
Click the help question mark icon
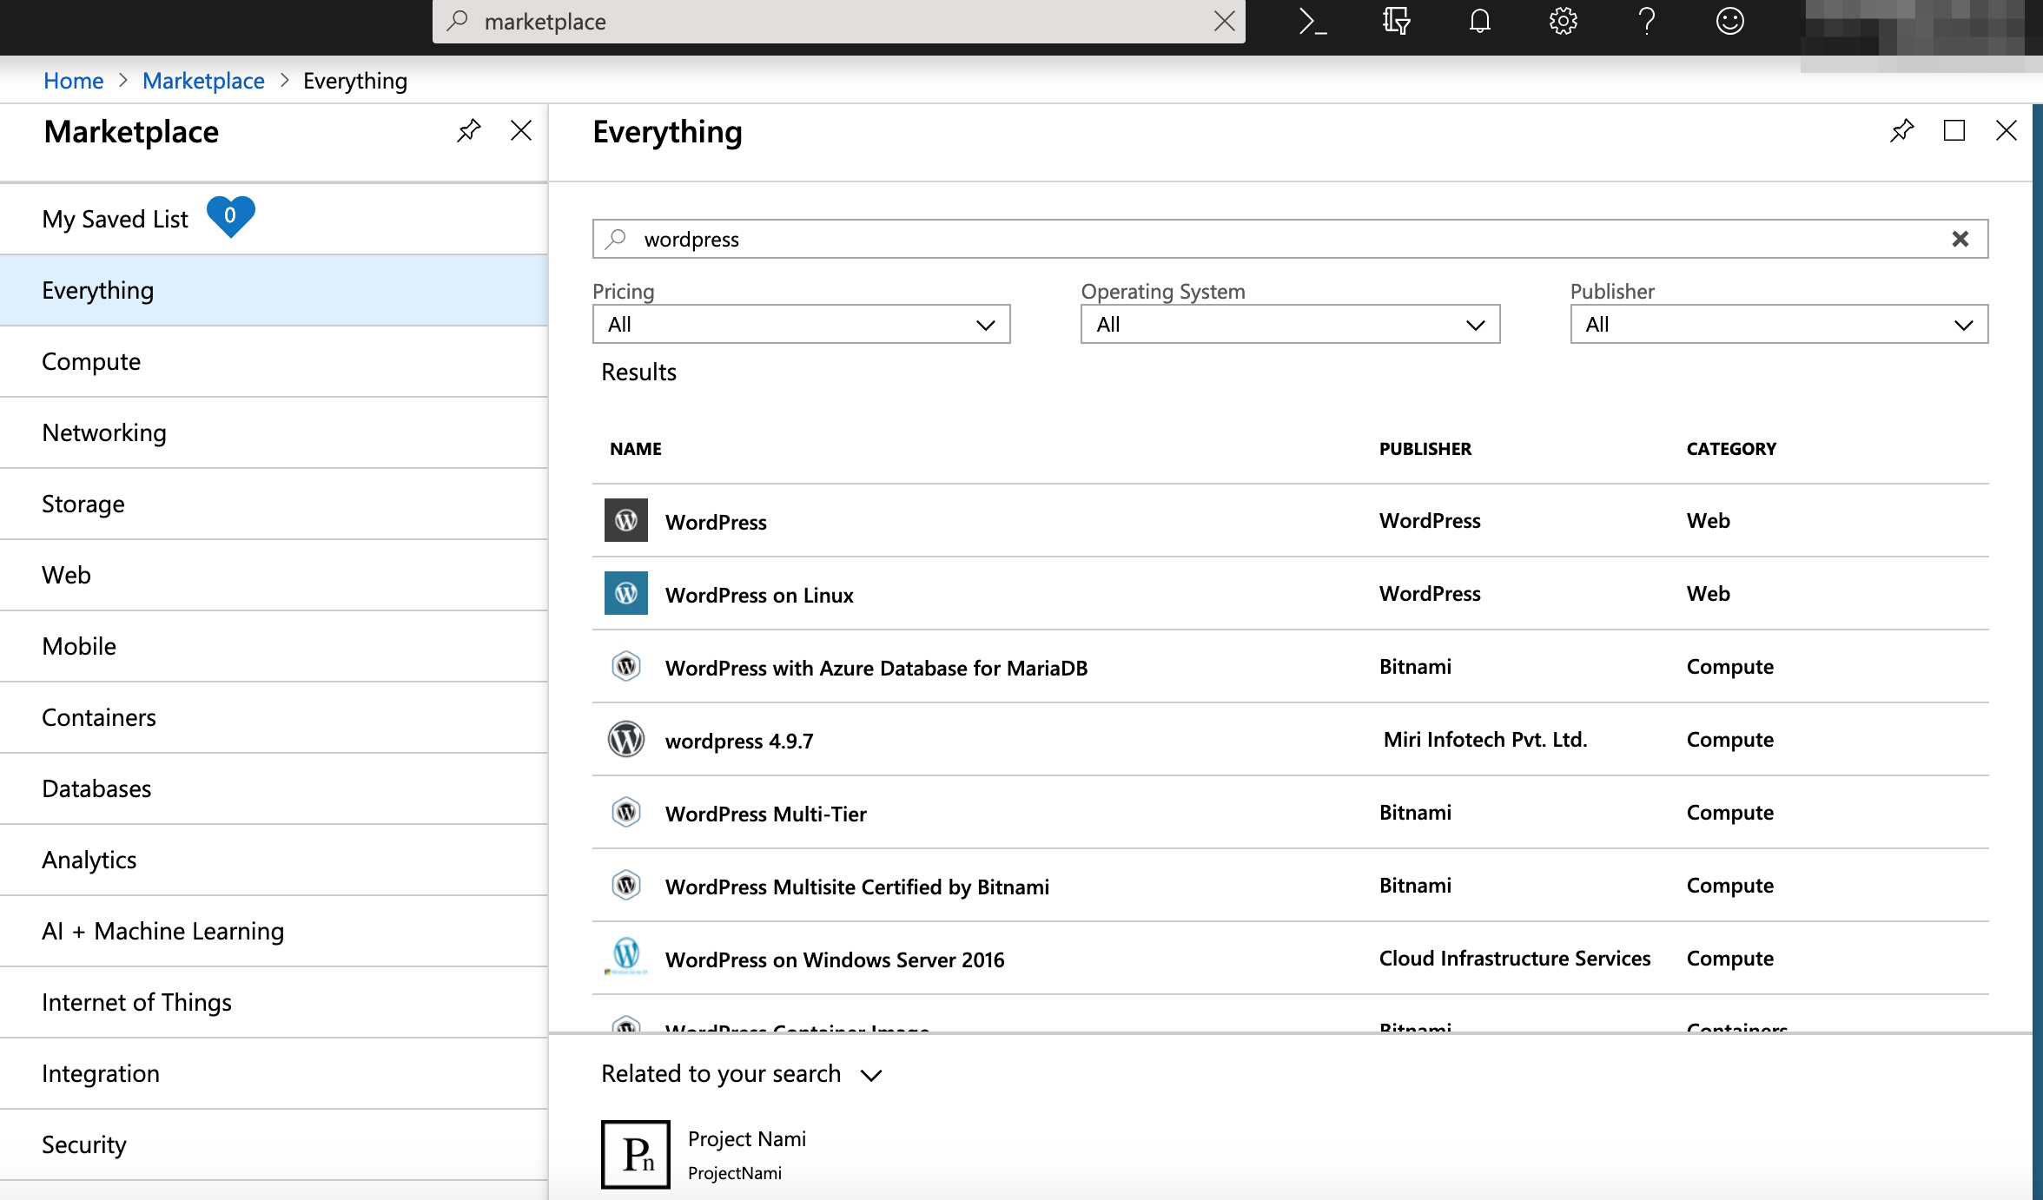tap(1646, 21)
